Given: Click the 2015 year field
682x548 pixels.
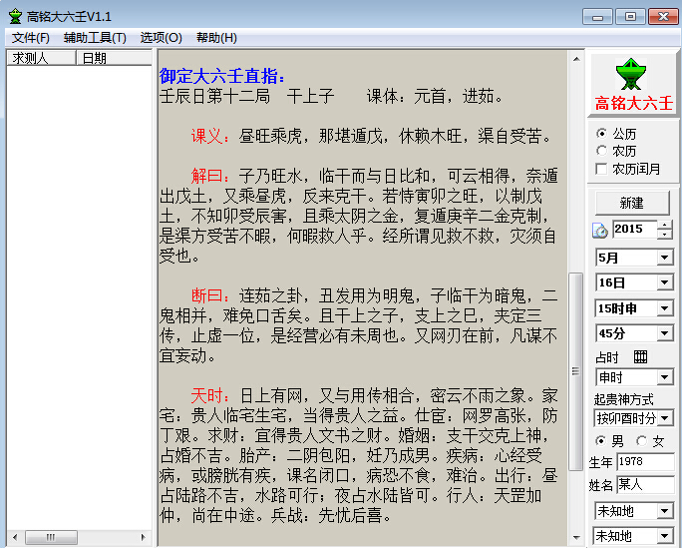Looking at the screenshot, I should pos(634,229).
